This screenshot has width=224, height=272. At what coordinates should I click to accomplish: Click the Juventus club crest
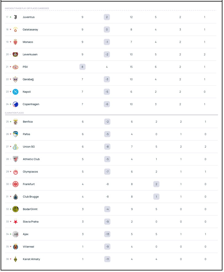click(x=15, y=17)
